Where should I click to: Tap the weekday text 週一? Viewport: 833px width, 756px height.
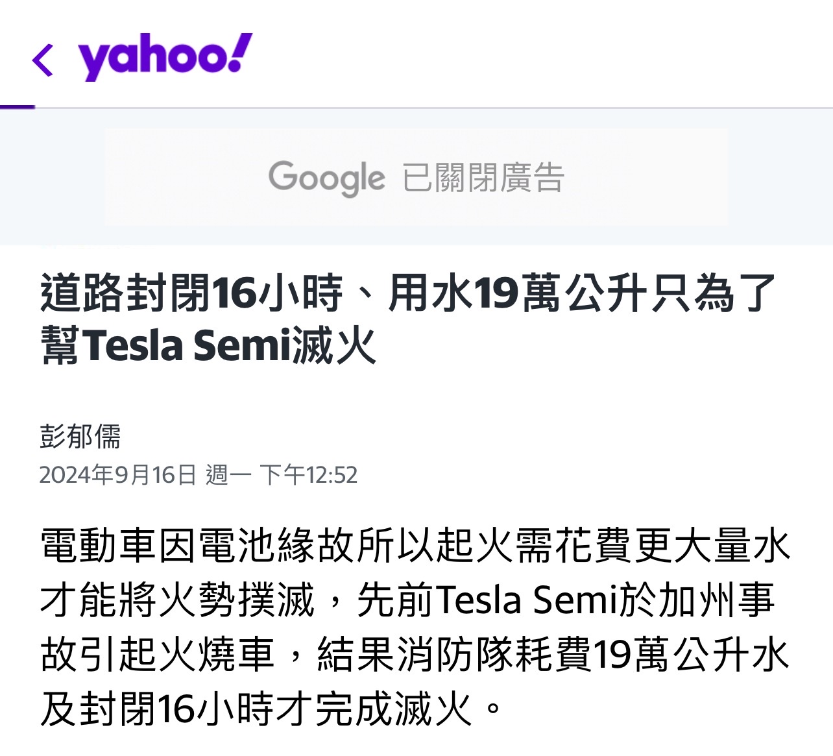[x=228, y=475]
